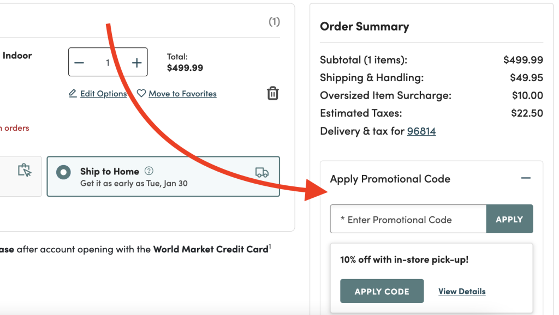Click the delivery truck icon
This screenshot has width=559, height=315.
(262, 172)
